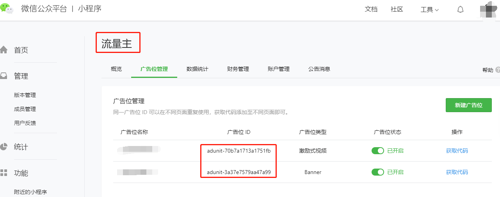Click the WeChat logo icon
The image size is (500, 197).
point(7,8)
